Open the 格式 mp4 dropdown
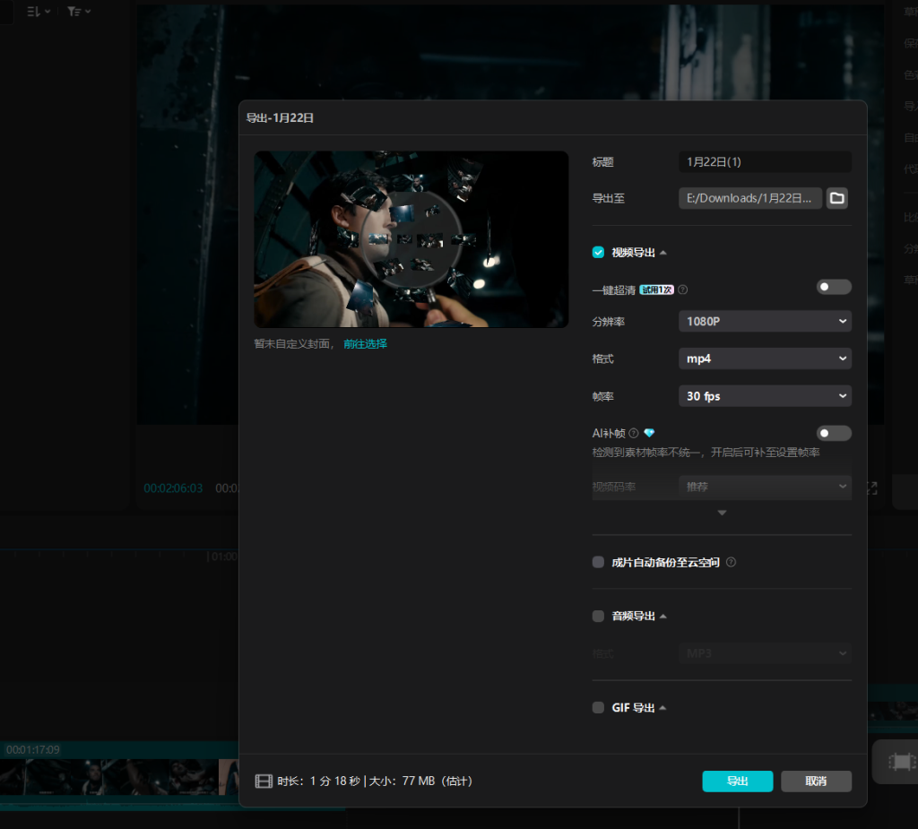The image size is (918, 829). pos(765,358)
